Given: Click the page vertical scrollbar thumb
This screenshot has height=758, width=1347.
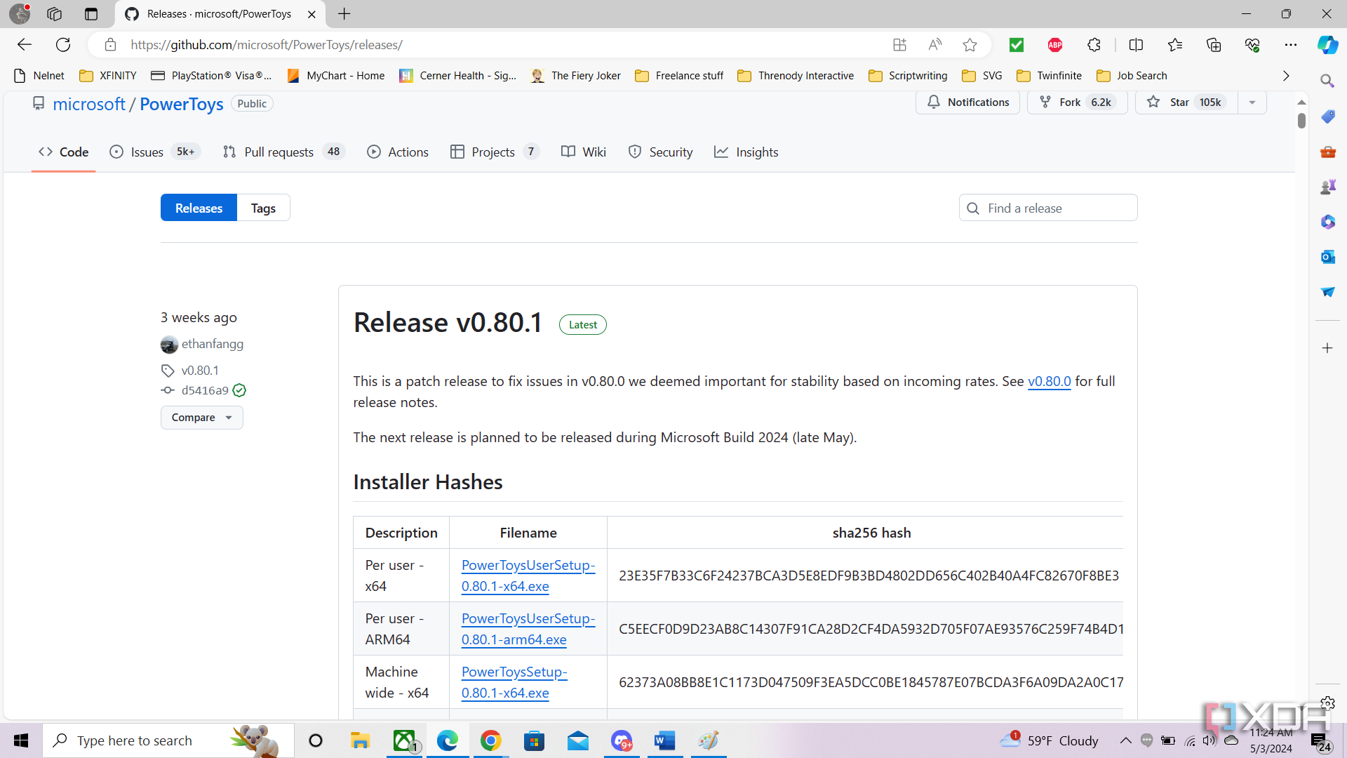Looking at the screenshot, I should click(x=1301, y=121).
